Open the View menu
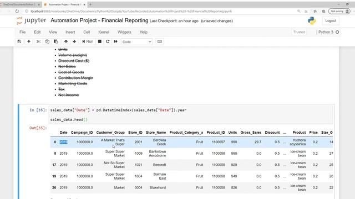 [x=53, y=32]
